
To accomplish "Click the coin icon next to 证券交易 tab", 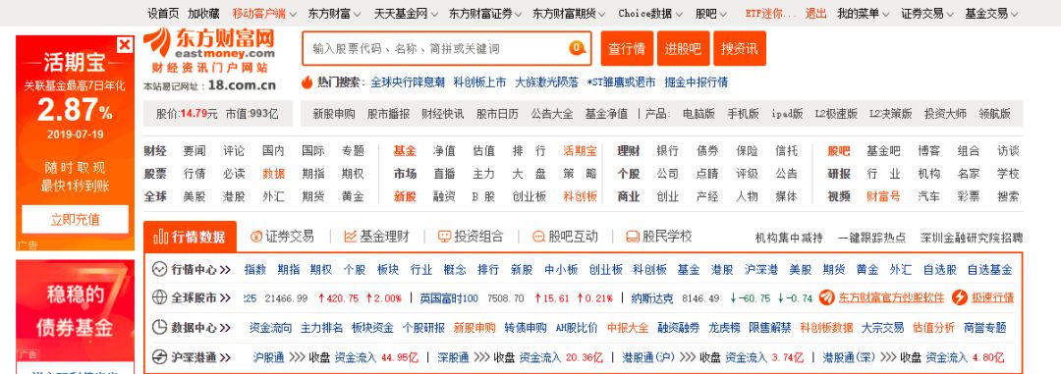I will (255, 236).
